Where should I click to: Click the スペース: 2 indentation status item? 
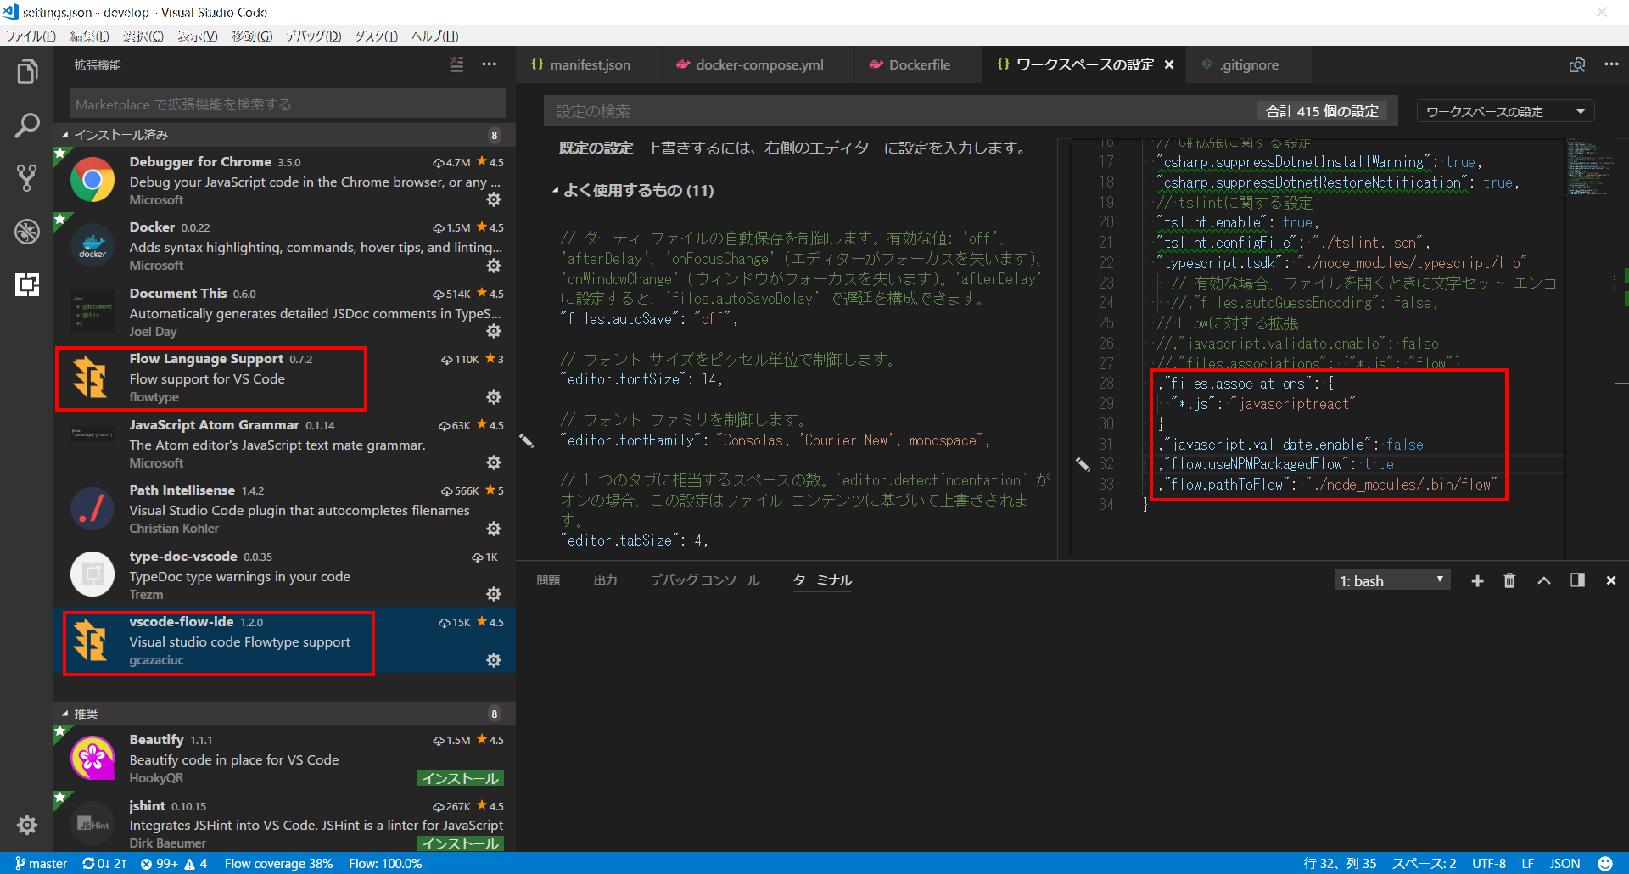tap(1424, 864)
